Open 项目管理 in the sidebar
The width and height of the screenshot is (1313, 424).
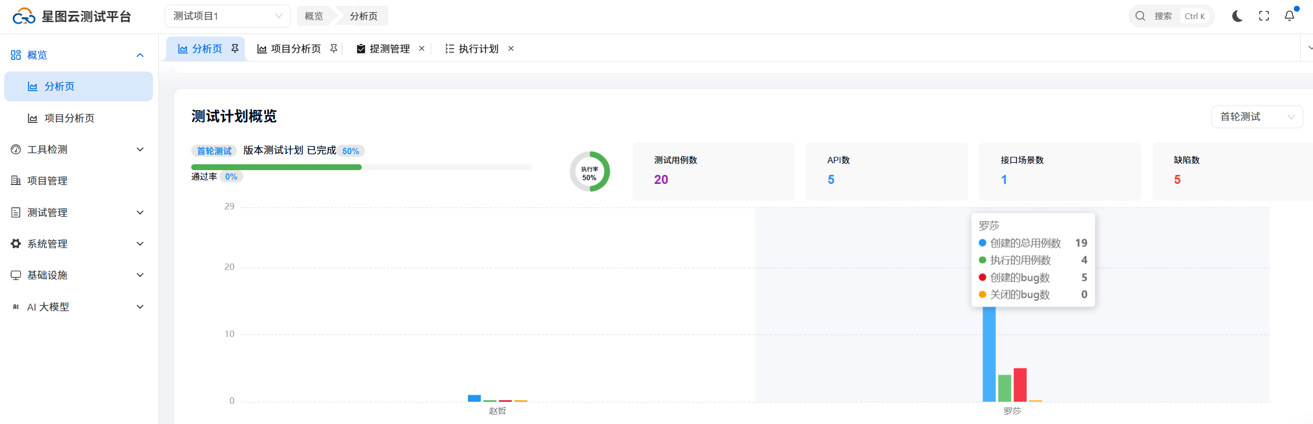tap(47, 181)
